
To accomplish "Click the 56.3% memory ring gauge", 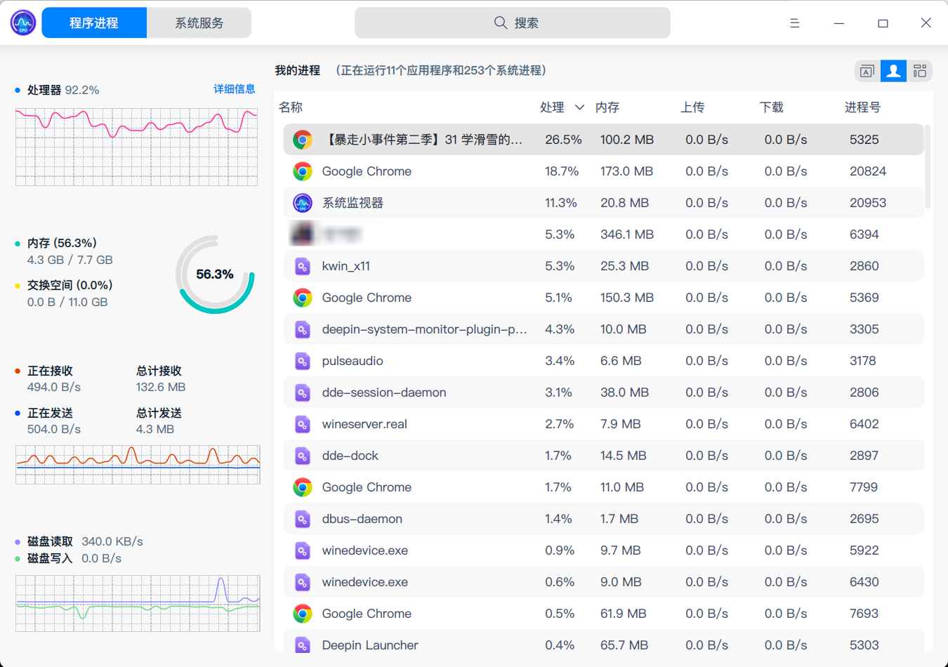I will (215, 274).
